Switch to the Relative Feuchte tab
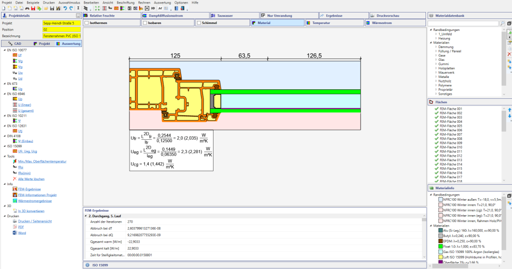Image resolution: width=512 pixels, height=269 pixels. (x=111, y=15)
